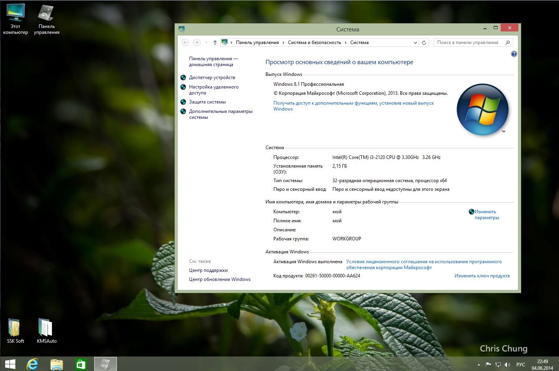Open Дополнительные параметры системы
The image size is (559, 371).
pyautogui.click(x=221, y=114)
